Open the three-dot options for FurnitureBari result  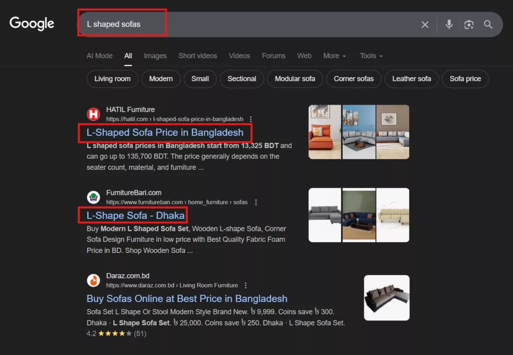point(256,202)
